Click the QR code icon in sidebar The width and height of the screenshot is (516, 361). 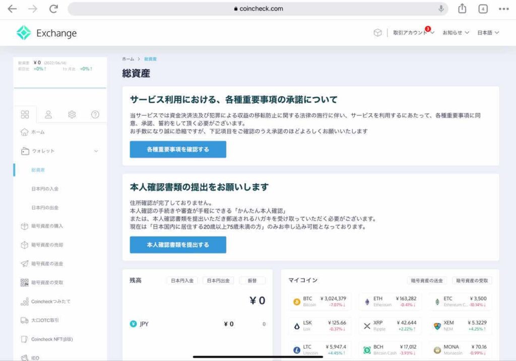click(24, 282)
